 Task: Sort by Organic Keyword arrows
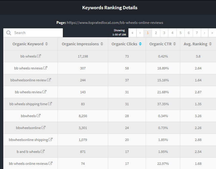[46, 44]
